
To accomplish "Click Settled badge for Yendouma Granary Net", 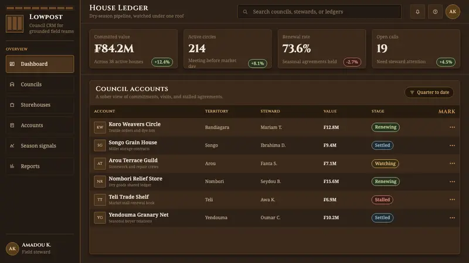I will tap(382, 217).
